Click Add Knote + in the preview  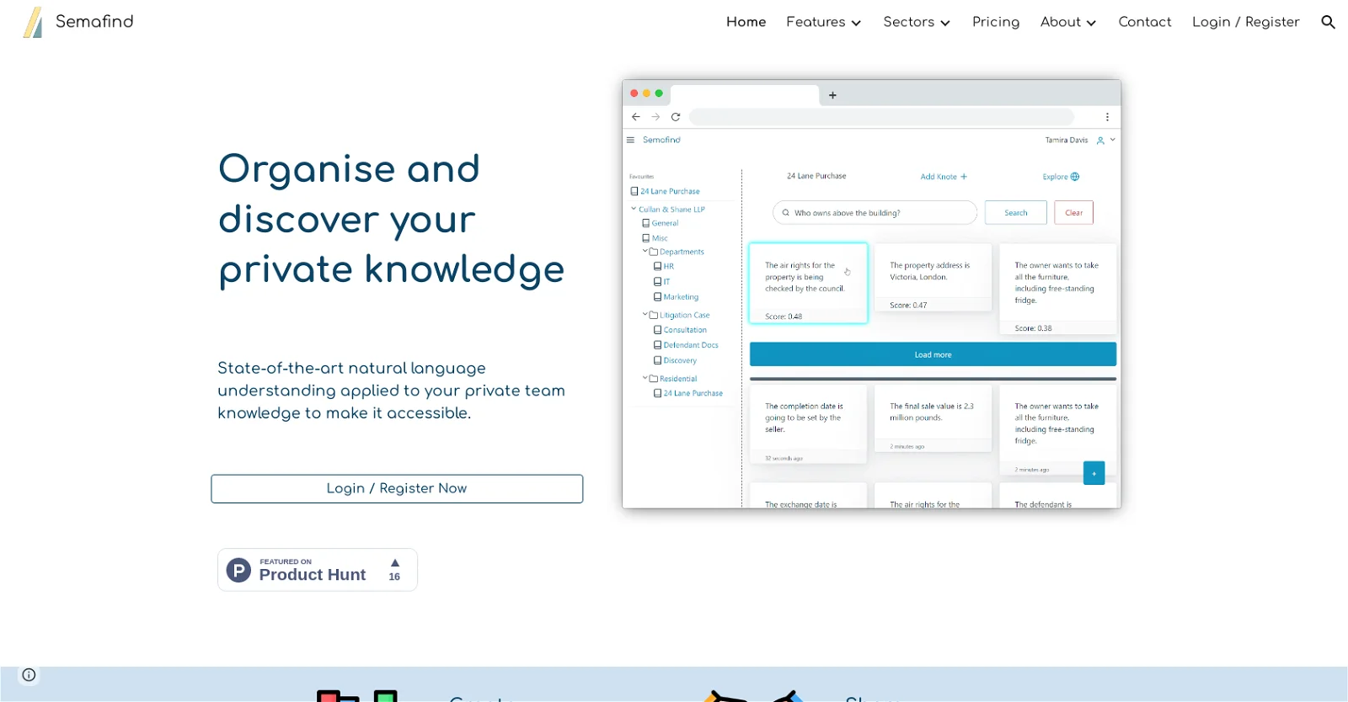pyautogui.click(x=944, y=177)
